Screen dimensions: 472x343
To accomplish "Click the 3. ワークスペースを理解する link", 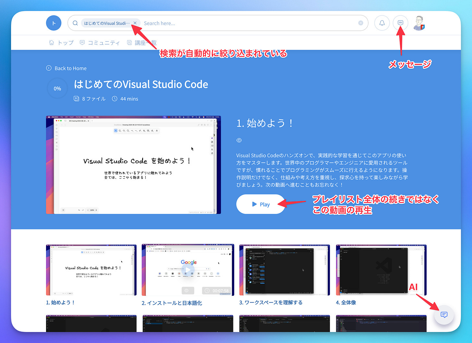I will tap(271, 303).
